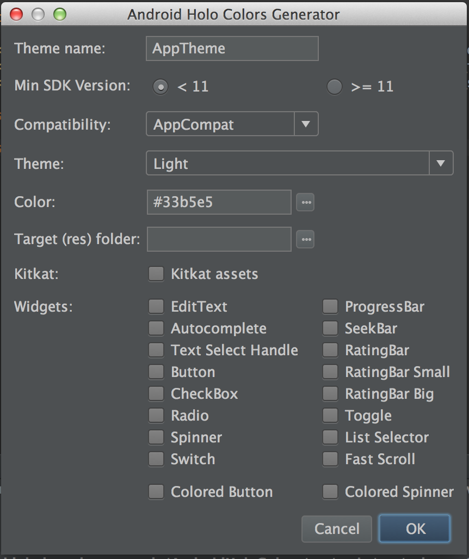Tick the ProgressBar widget checkbox
This screenshot has height=559, width=469.
pyautogui.click(x=330, y=307)
